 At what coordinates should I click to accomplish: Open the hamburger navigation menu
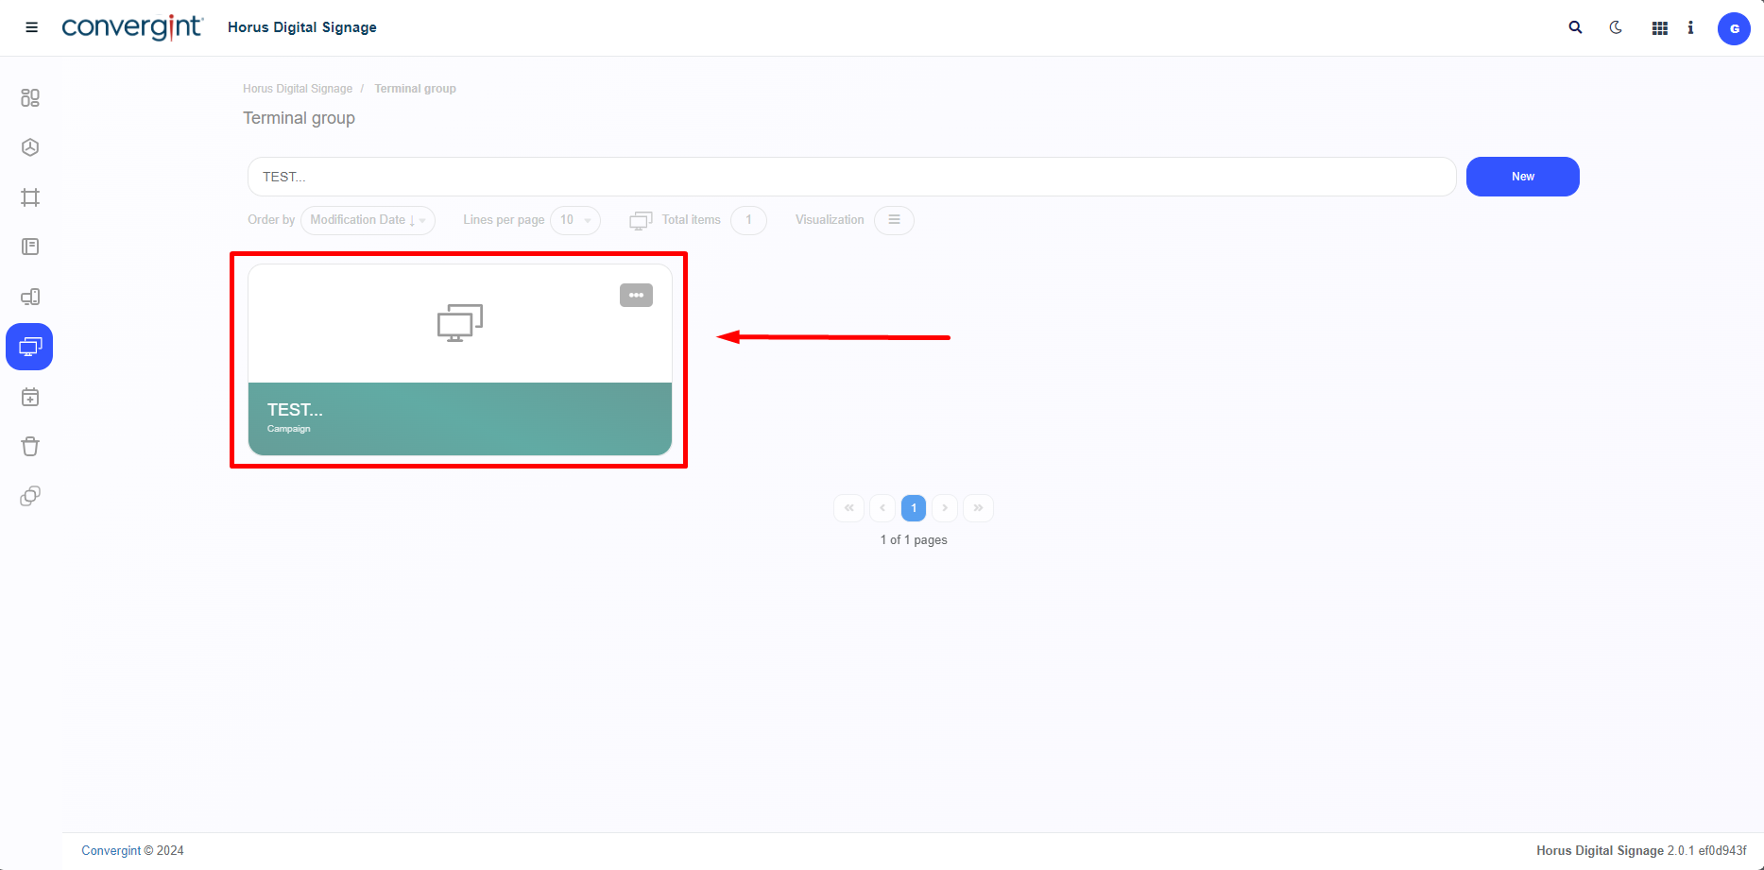click(31, 27)
